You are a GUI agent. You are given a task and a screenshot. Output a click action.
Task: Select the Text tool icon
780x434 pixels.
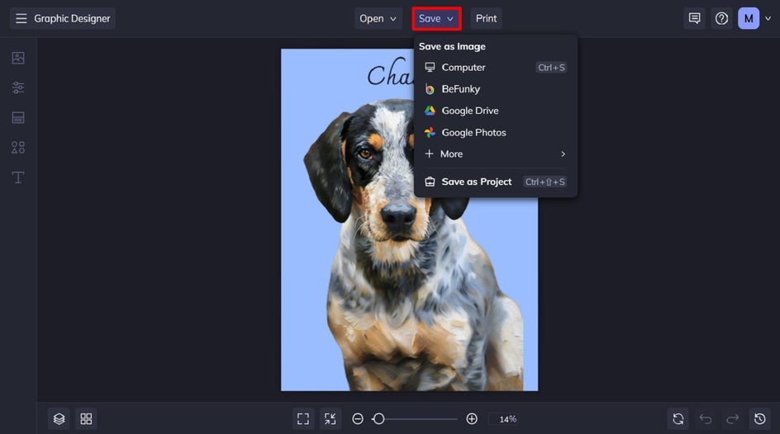(18, 177)
